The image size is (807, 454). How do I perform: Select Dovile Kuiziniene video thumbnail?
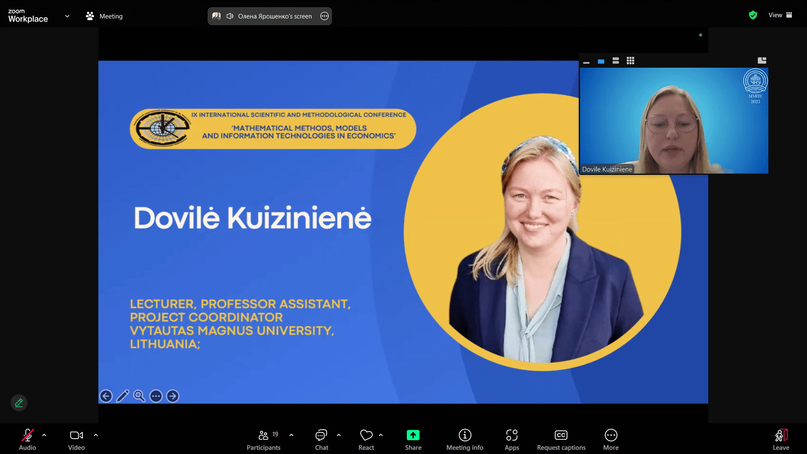[674, 121]
